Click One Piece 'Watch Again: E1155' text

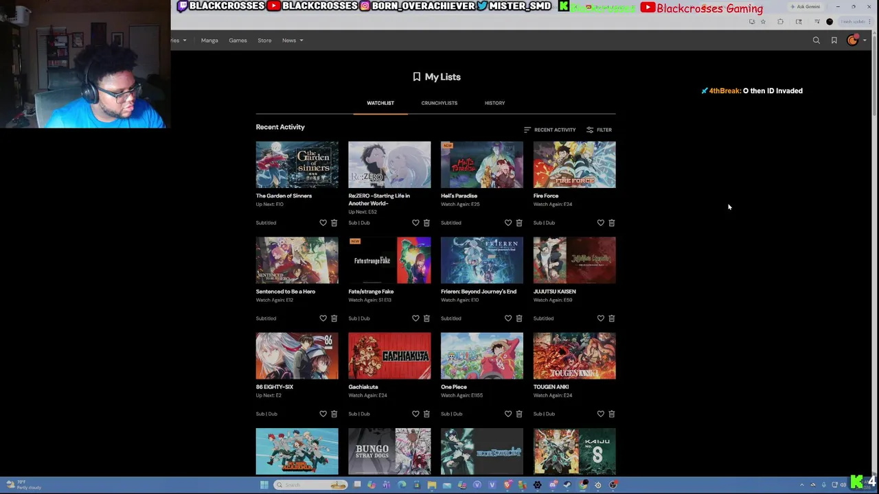coord(461,395)
